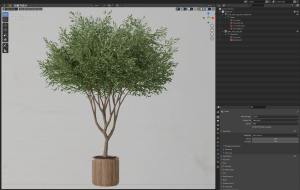
Task: Select the Cursor tool
Action: coord(5,19)
